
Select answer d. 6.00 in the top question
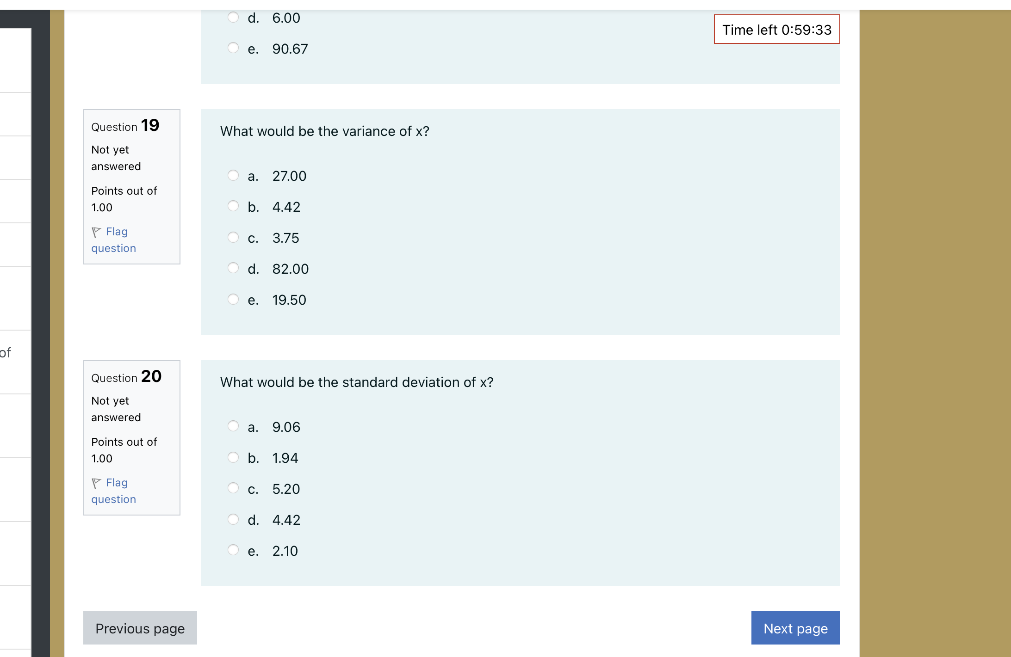[233, 17]
